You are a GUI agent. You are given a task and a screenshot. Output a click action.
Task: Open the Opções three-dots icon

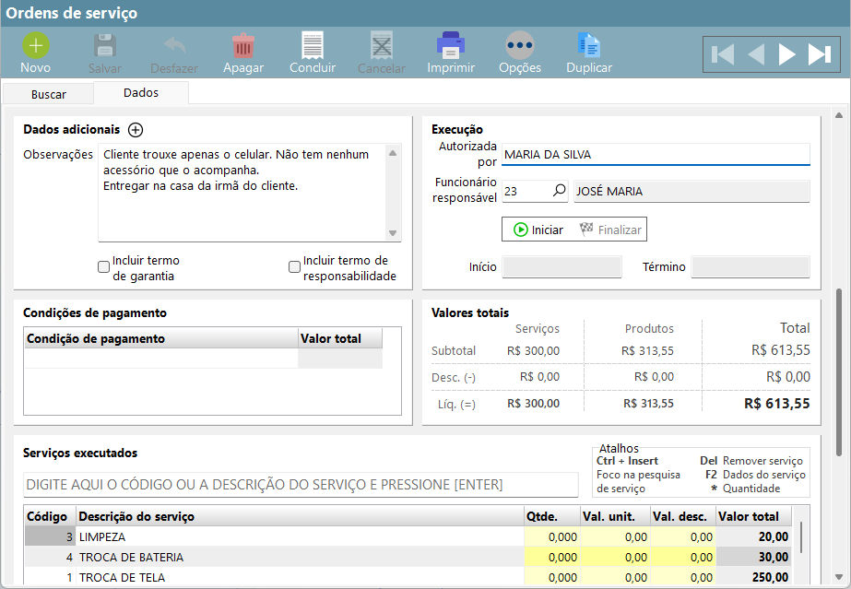[520, 45]
